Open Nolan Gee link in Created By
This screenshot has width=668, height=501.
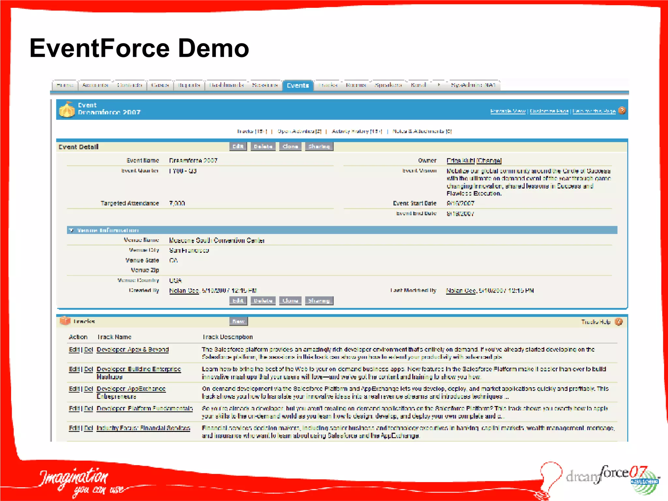(x=184, y=291)
